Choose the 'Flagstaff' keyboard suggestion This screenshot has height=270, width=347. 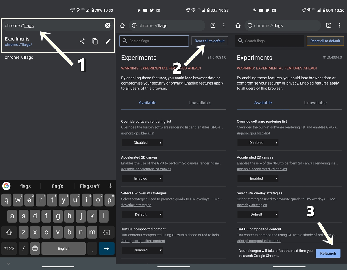click(x=90, y=186)
